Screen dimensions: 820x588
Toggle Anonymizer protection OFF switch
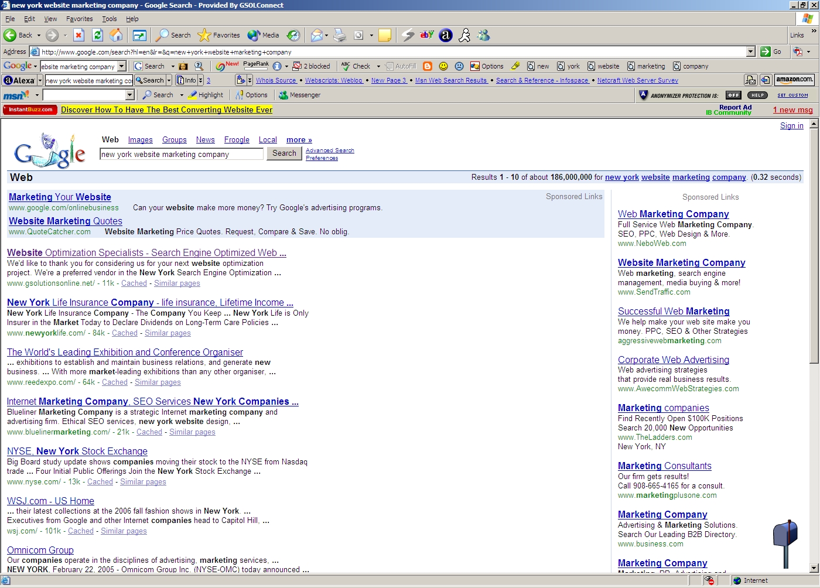point(733,95)
